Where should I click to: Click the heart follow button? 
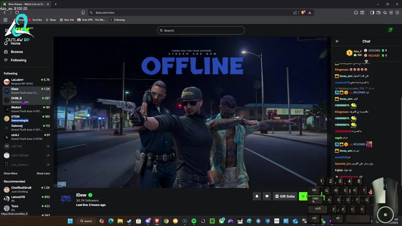(267, 196)
